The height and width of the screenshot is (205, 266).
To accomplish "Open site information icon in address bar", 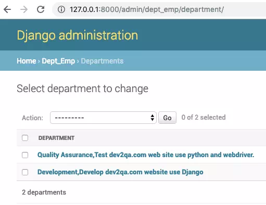I will pyautogui.click(x=61, y=9).
